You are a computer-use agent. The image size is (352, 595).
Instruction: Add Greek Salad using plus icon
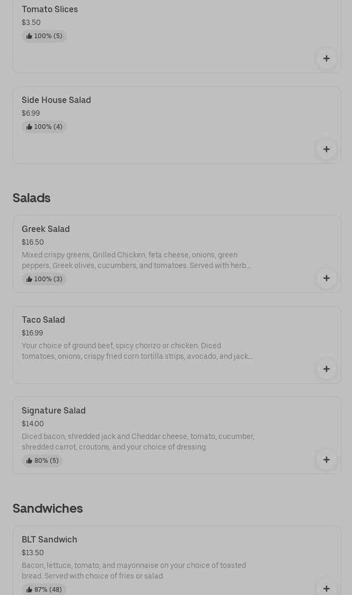coord(326,278)
